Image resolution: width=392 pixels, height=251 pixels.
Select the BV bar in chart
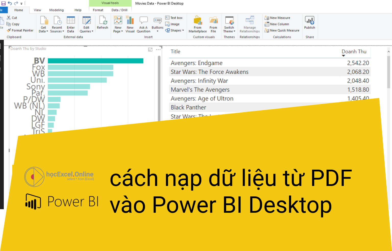95,61
